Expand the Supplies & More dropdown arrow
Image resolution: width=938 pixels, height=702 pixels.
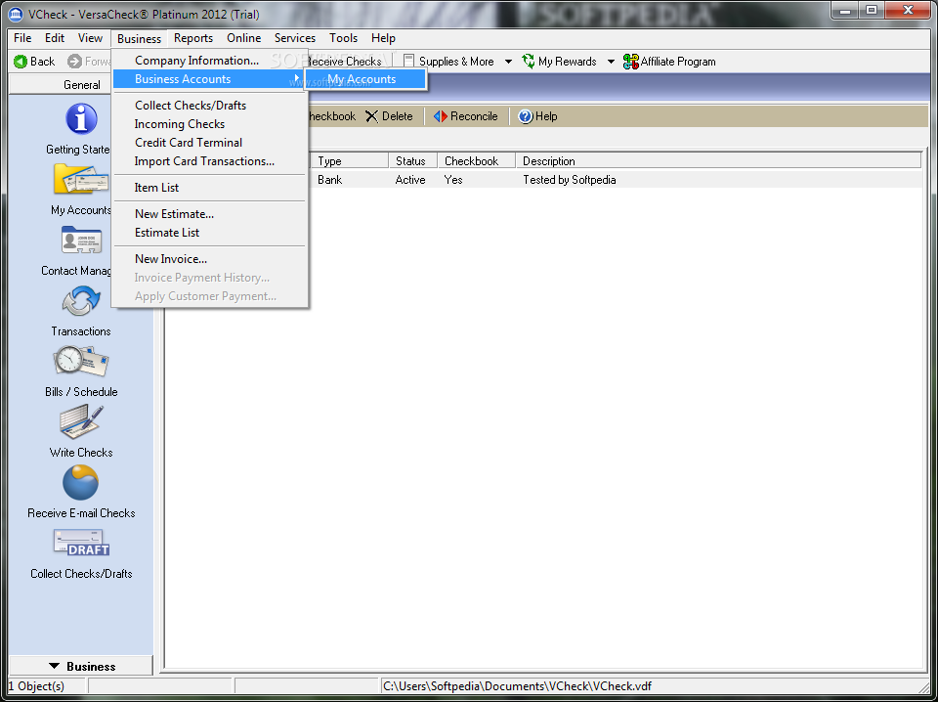pyautogui.click(x=508, y=61)
